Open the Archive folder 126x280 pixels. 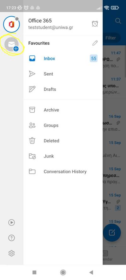(63, 110)
